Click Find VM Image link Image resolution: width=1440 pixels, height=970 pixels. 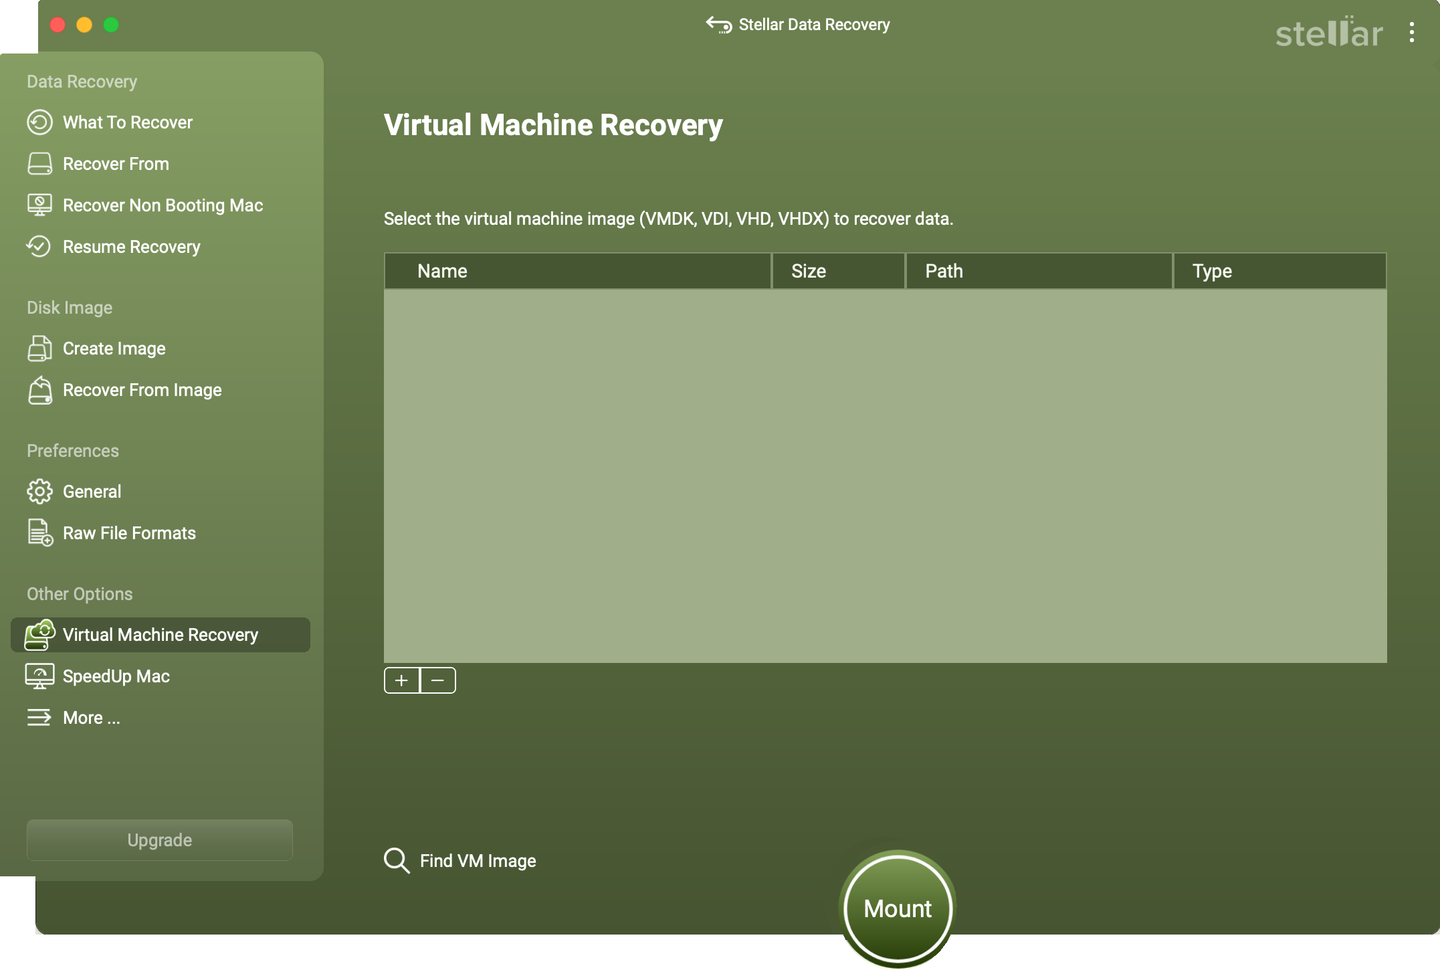(x=478, y=861)
